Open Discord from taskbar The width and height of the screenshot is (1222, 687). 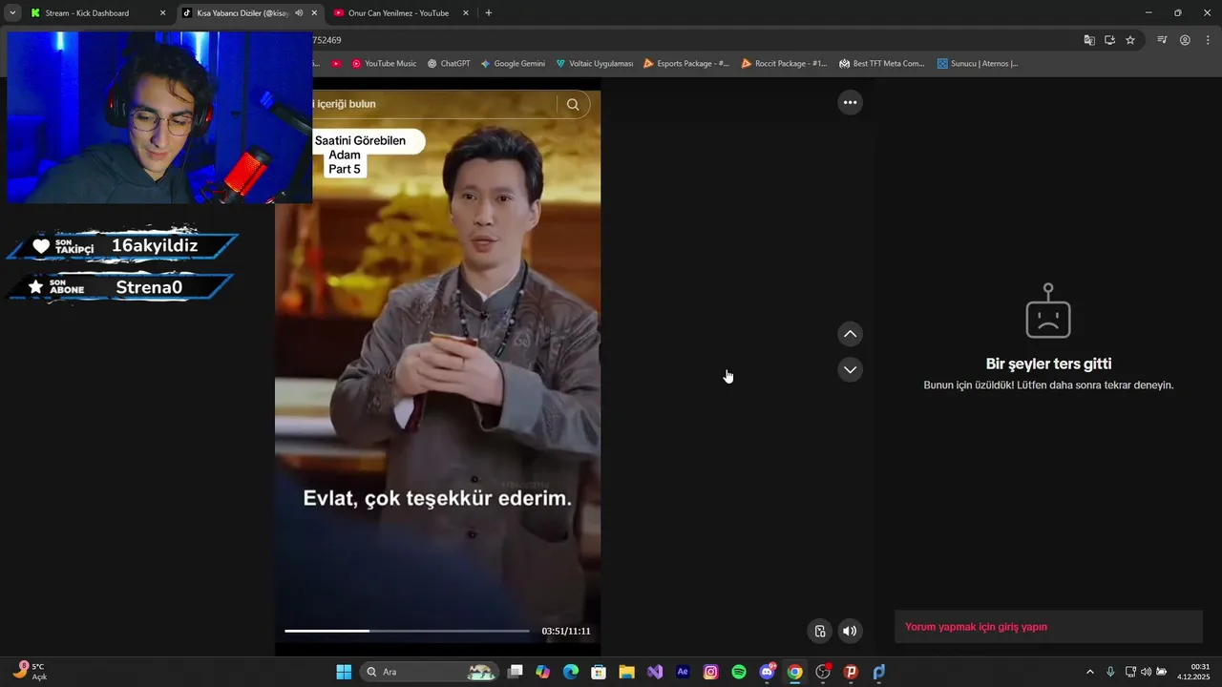point(767,672)
